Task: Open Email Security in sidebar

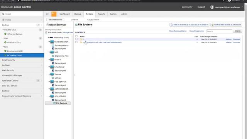Action: click(22, 60)
